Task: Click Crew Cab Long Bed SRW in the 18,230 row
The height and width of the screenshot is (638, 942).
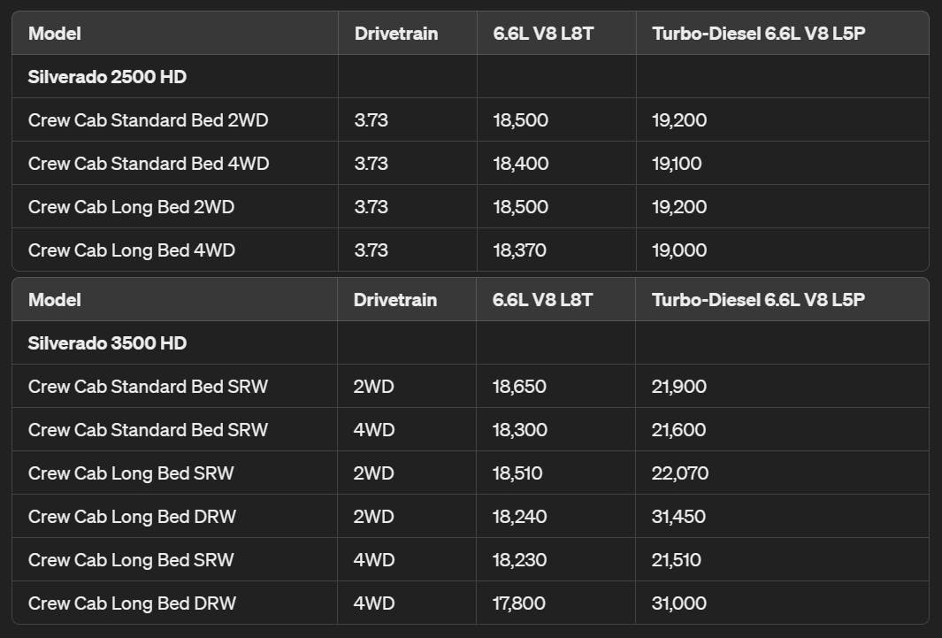Action: (131, 560)
